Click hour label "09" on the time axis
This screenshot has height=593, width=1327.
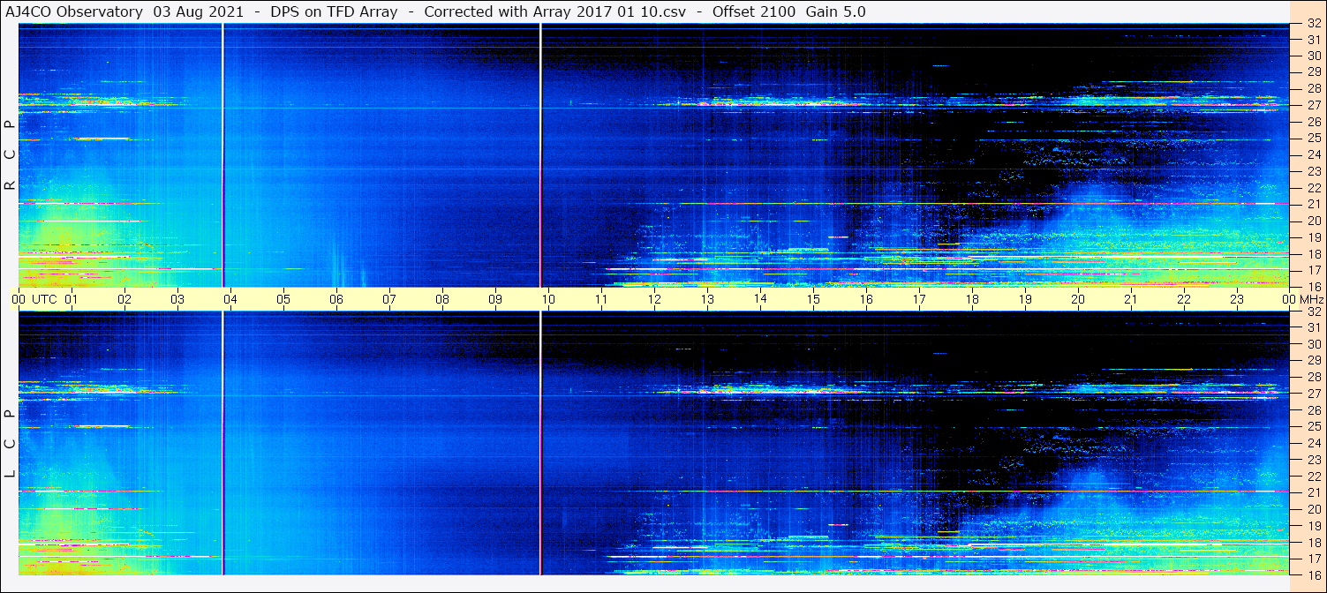tap(495, 299)
